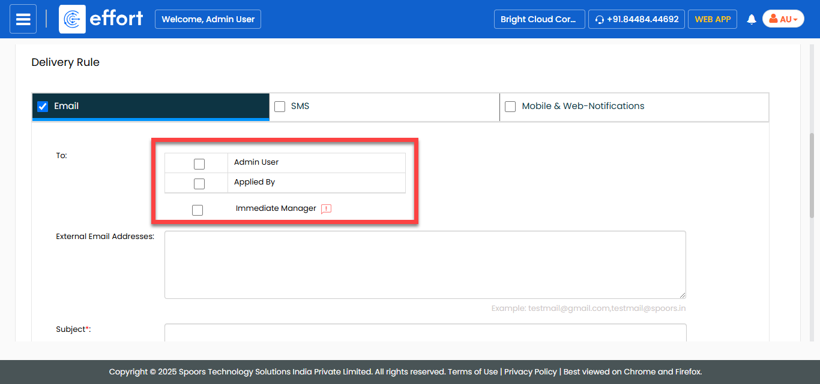Click the WEB APP button

713,19
